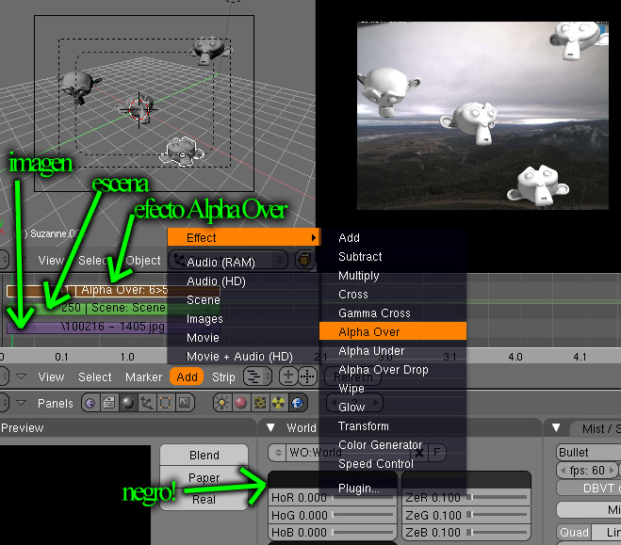This screenshot has width=621, height=545.
Task: Add an Images strip from menu
Action: 243,318
